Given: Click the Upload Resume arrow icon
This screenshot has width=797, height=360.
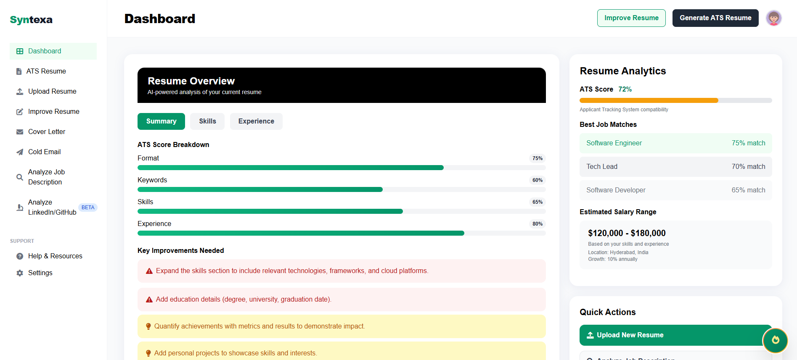Looking at the screenshot, I should point(19,91).
